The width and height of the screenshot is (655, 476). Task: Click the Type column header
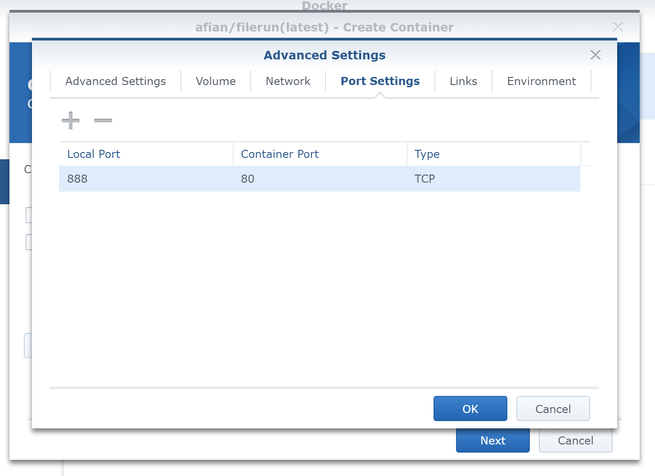pos(427,154)
